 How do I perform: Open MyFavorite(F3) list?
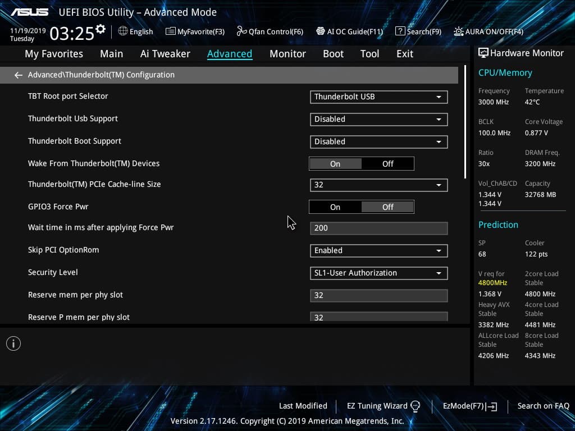click(x=195, y=31)
